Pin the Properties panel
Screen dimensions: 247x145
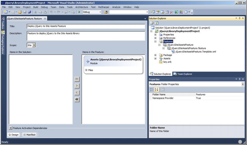click(240, 79)
